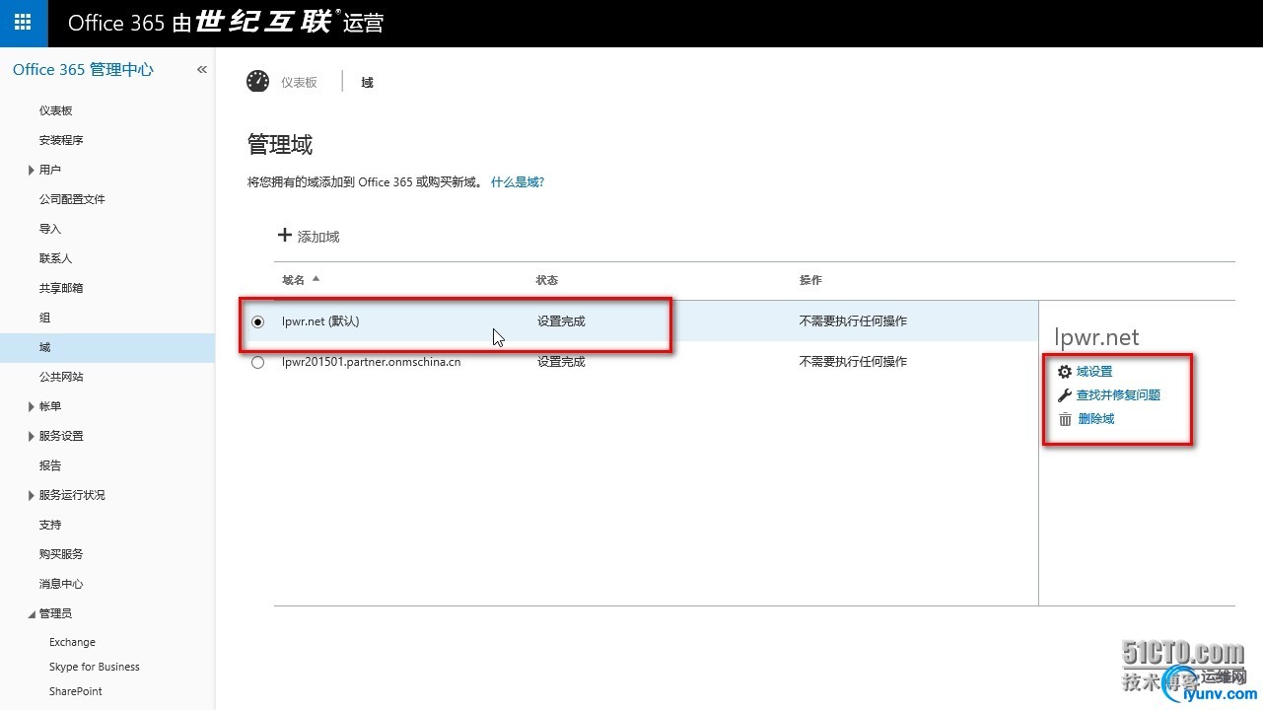The height and width of the screenshot is (710, 1263).
Task: Click the lpwr.net details panel title
Action: 1096,337
